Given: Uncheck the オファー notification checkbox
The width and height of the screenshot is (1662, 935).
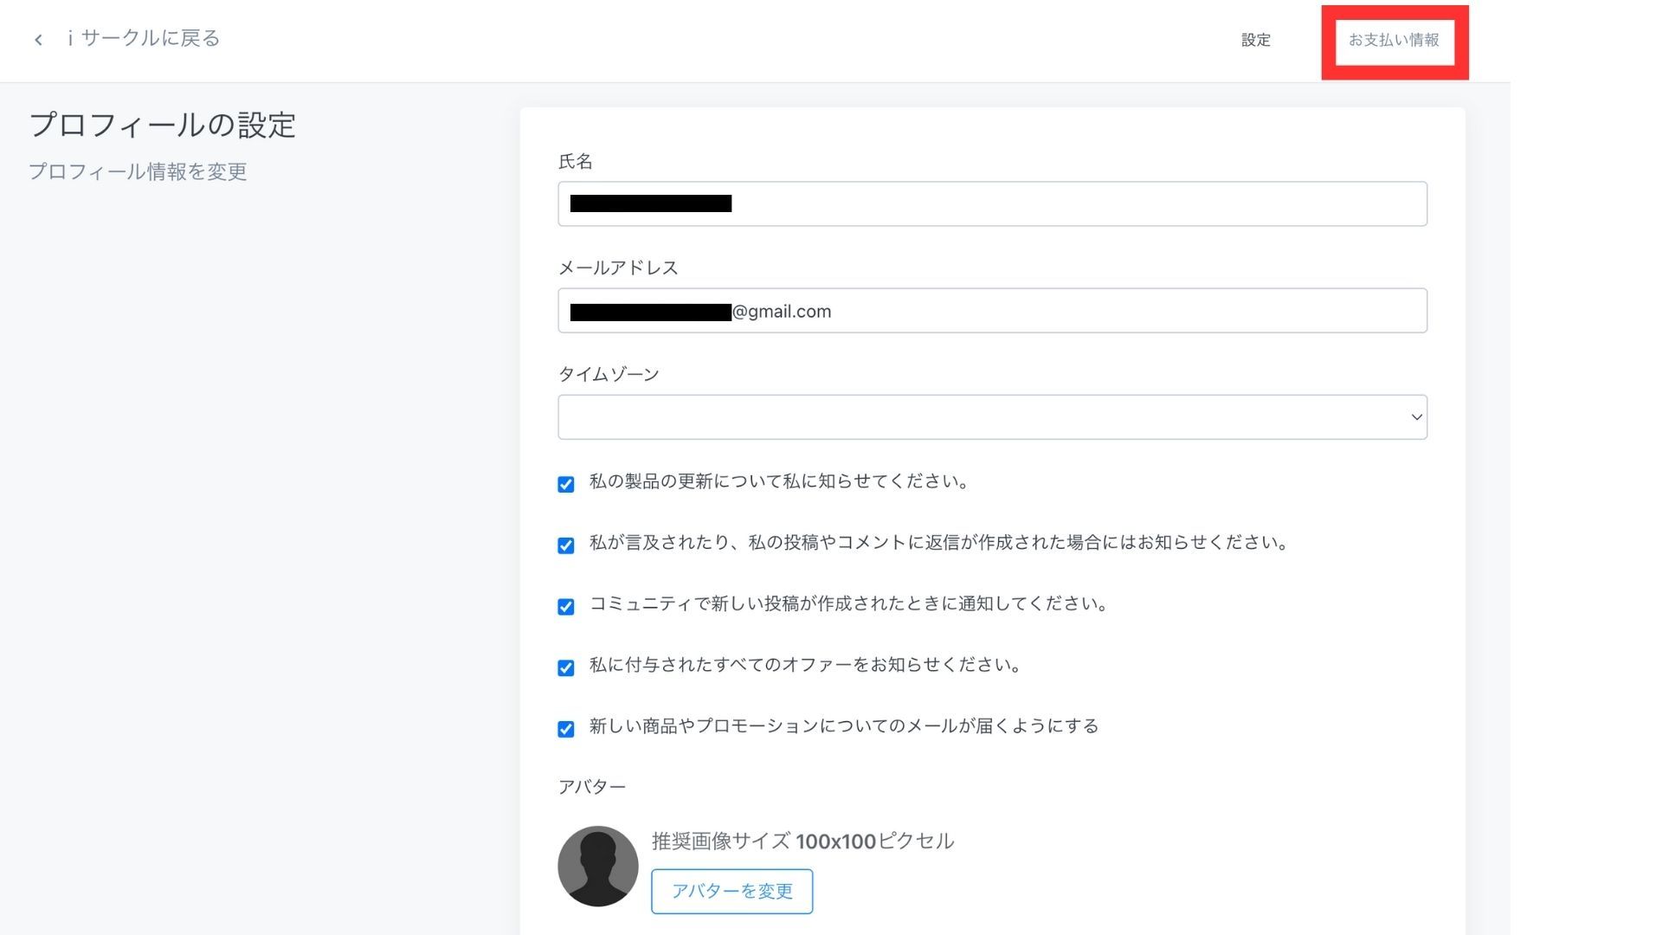Looking at the screenshot, I should click(x=566, y=668).
